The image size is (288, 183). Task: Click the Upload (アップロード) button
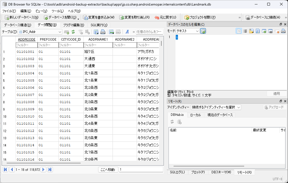(275, 107)
